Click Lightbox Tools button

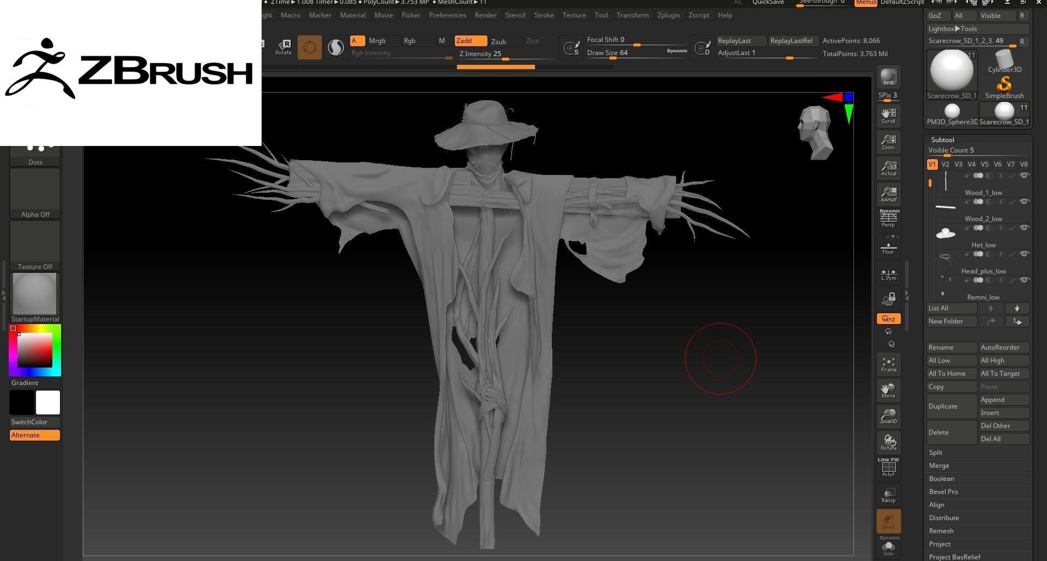point(978,29)
